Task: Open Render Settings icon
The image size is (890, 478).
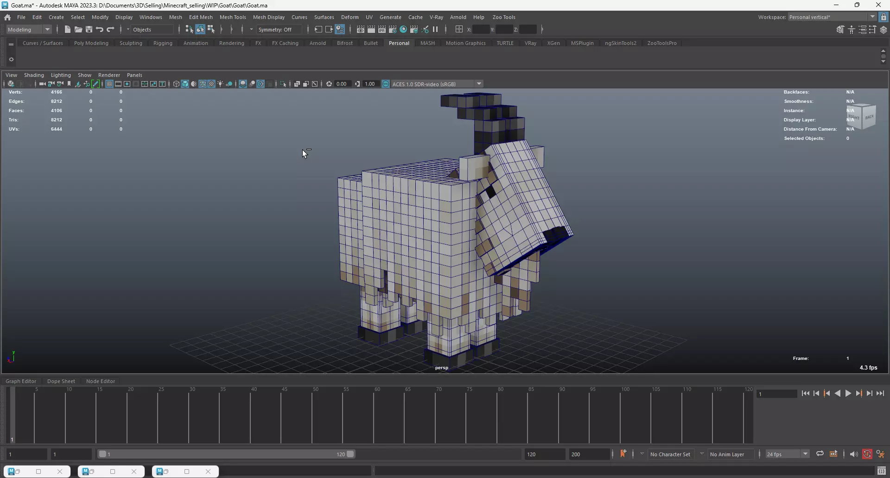Action: point(393,29)
